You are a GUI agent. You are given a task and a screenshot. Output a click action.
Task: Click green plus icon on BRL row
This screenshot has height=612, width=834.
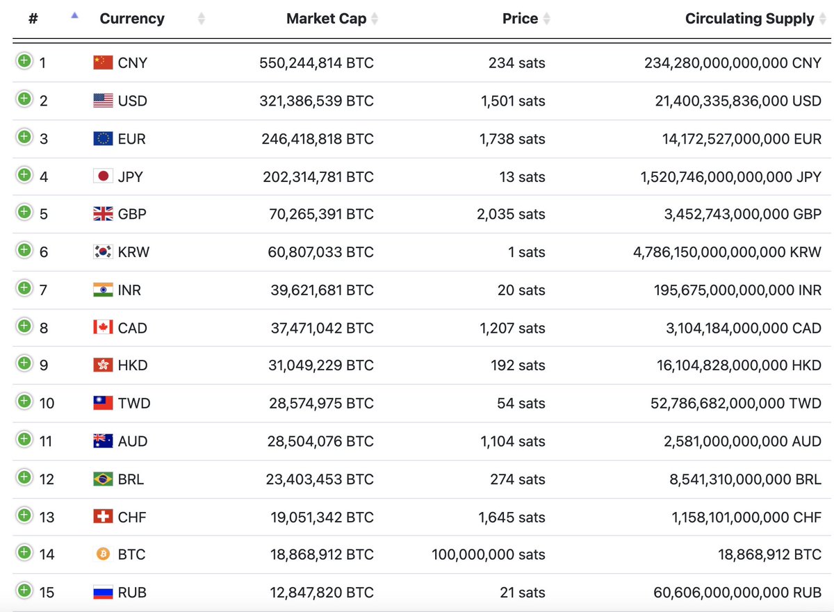click(24, 477)
